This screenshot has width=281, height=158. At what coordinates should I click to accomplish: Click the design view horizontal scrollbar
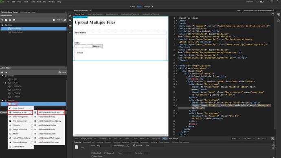pos(121,135)
